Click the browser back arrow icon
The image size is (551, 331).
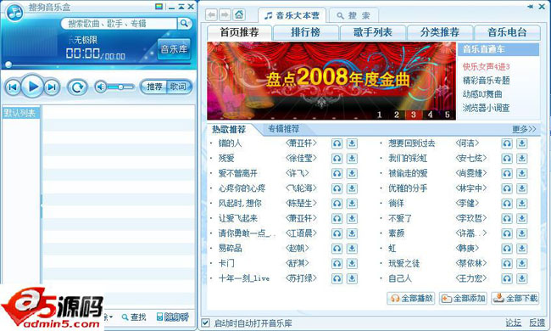point(211,15)
